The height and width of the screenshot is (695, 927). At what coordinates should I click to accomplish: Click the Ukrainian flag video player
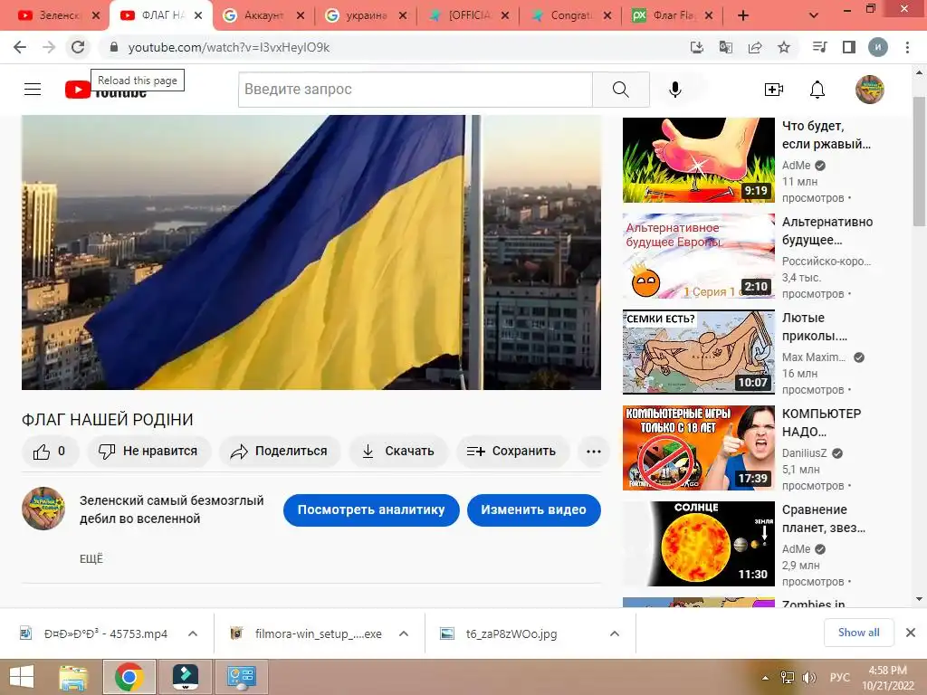[311, 252]
